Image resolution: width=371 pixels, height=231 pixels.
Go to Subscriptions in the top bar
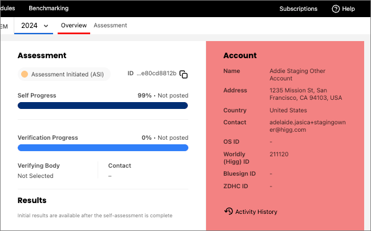(x=298, y=9)
